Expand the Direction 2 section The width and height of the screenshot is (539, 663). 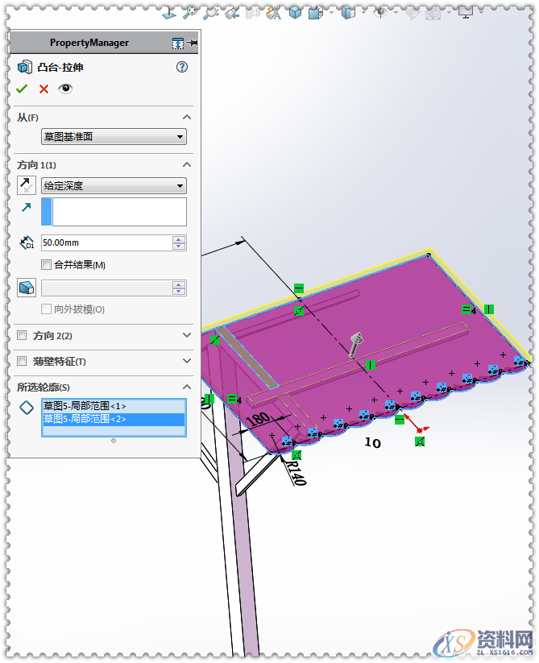click(x=187, y=335)
